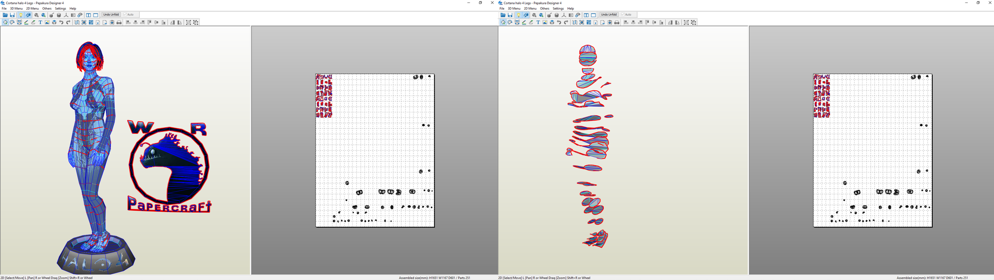Open 3D Menu in right window
The image size is (994, 280).
tap(514, 8)
